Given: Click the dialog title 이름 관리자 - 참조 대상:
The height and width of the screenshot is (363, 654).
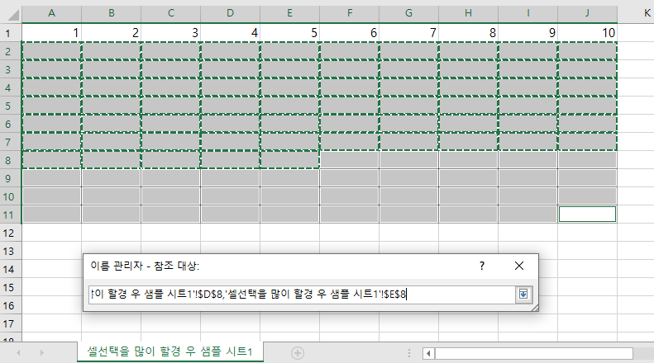Looking at the screenshot, I should click(145, 266).
